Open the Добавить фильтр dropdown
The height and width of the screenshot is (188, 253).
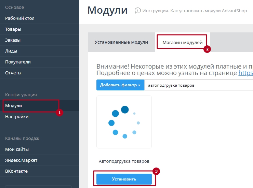120,85
